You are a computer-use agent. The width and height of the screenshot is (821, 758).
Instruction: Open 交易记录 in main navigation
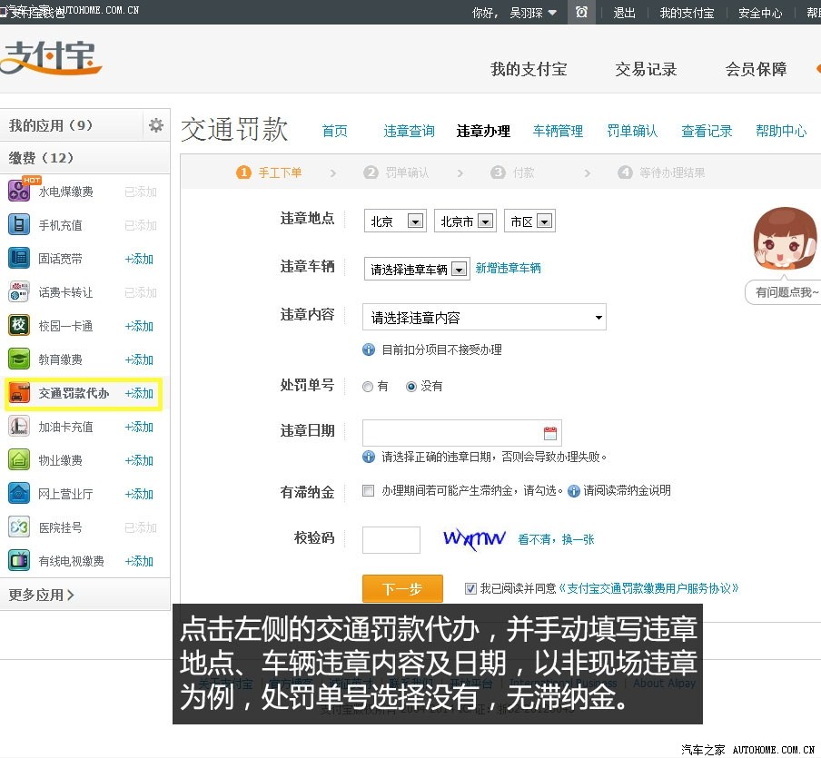pyautogui.click(x=646, y=69)
